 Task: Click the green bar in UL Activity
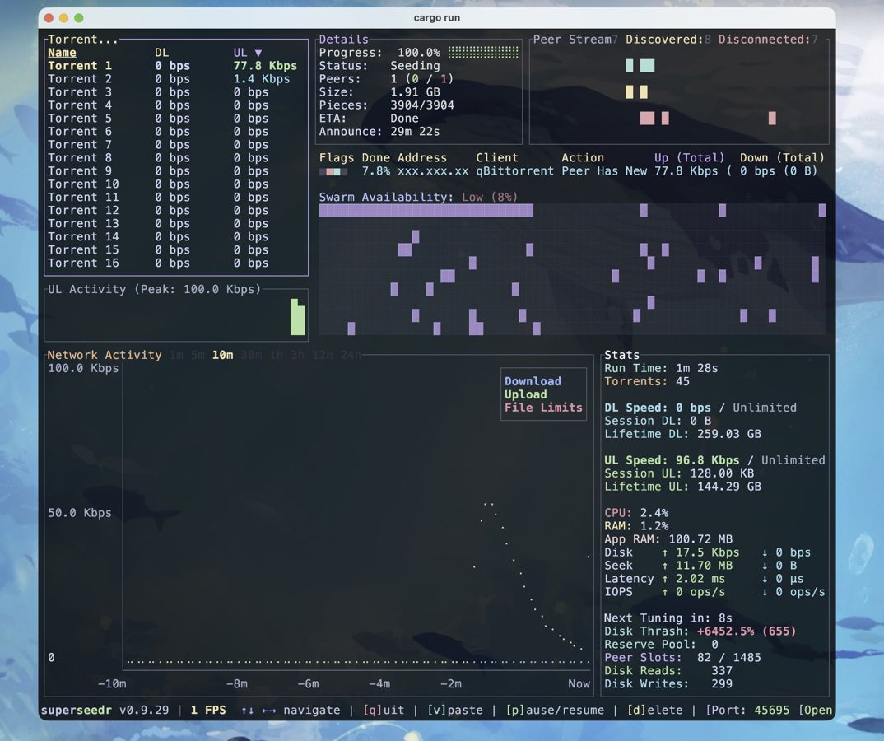tap(298, 317)
